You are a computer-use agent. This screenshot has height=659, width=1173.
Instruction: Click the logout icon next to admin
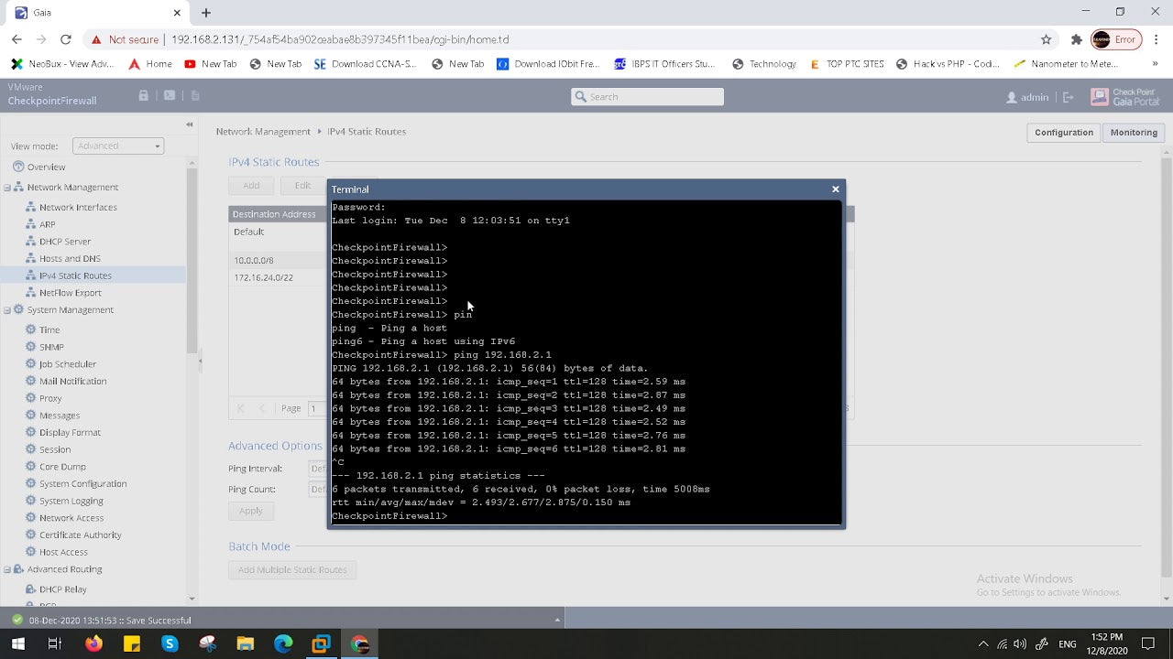click(1068, 97)
